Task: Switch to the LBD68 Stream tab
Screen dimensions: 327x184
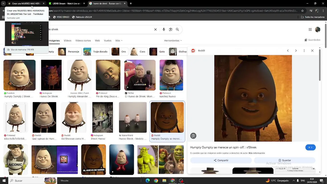Action: coord(66,4)
